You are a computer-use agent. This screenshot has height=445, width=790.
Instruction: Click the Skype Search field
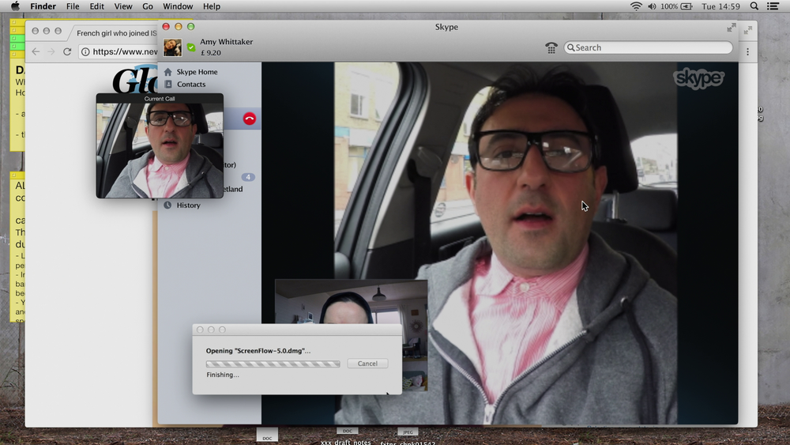pos(648,47)
